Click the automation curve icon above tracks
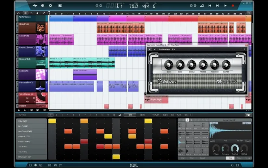 [19, 13]
